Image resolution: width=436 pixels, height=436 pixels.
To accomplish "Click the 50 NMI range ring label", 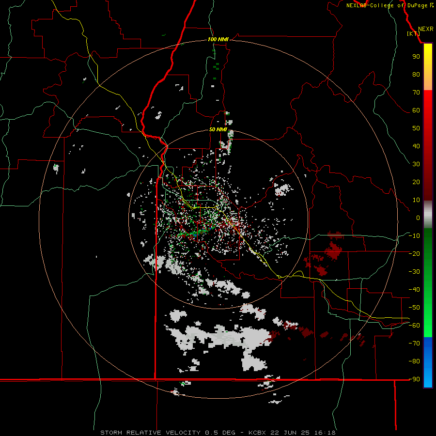I will (218, 129).
